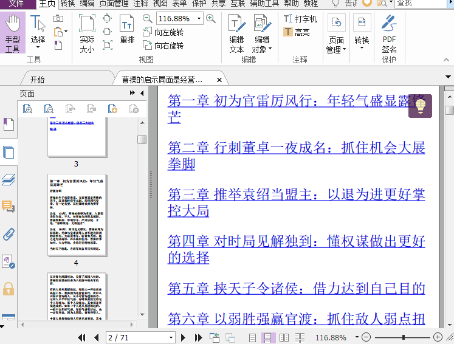Viewport: 454px width, 344px height.
Task: Open the document tab list dropdown
Action: 448,77
